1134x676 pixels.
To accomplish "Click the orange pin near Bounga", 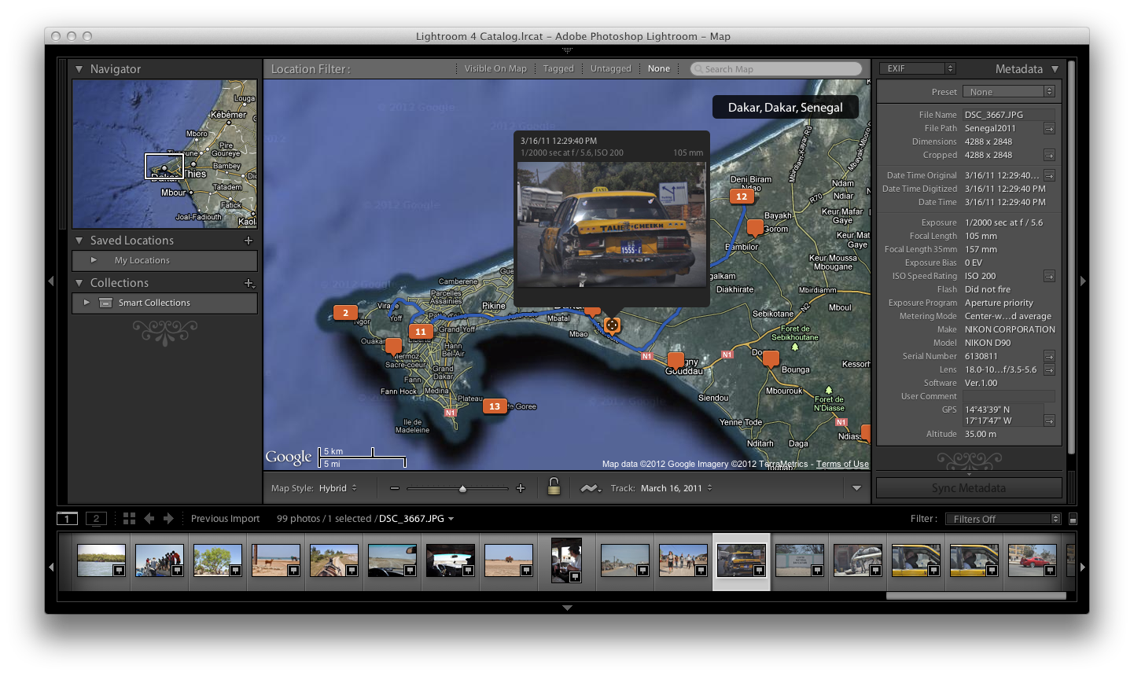I will 771,359.
